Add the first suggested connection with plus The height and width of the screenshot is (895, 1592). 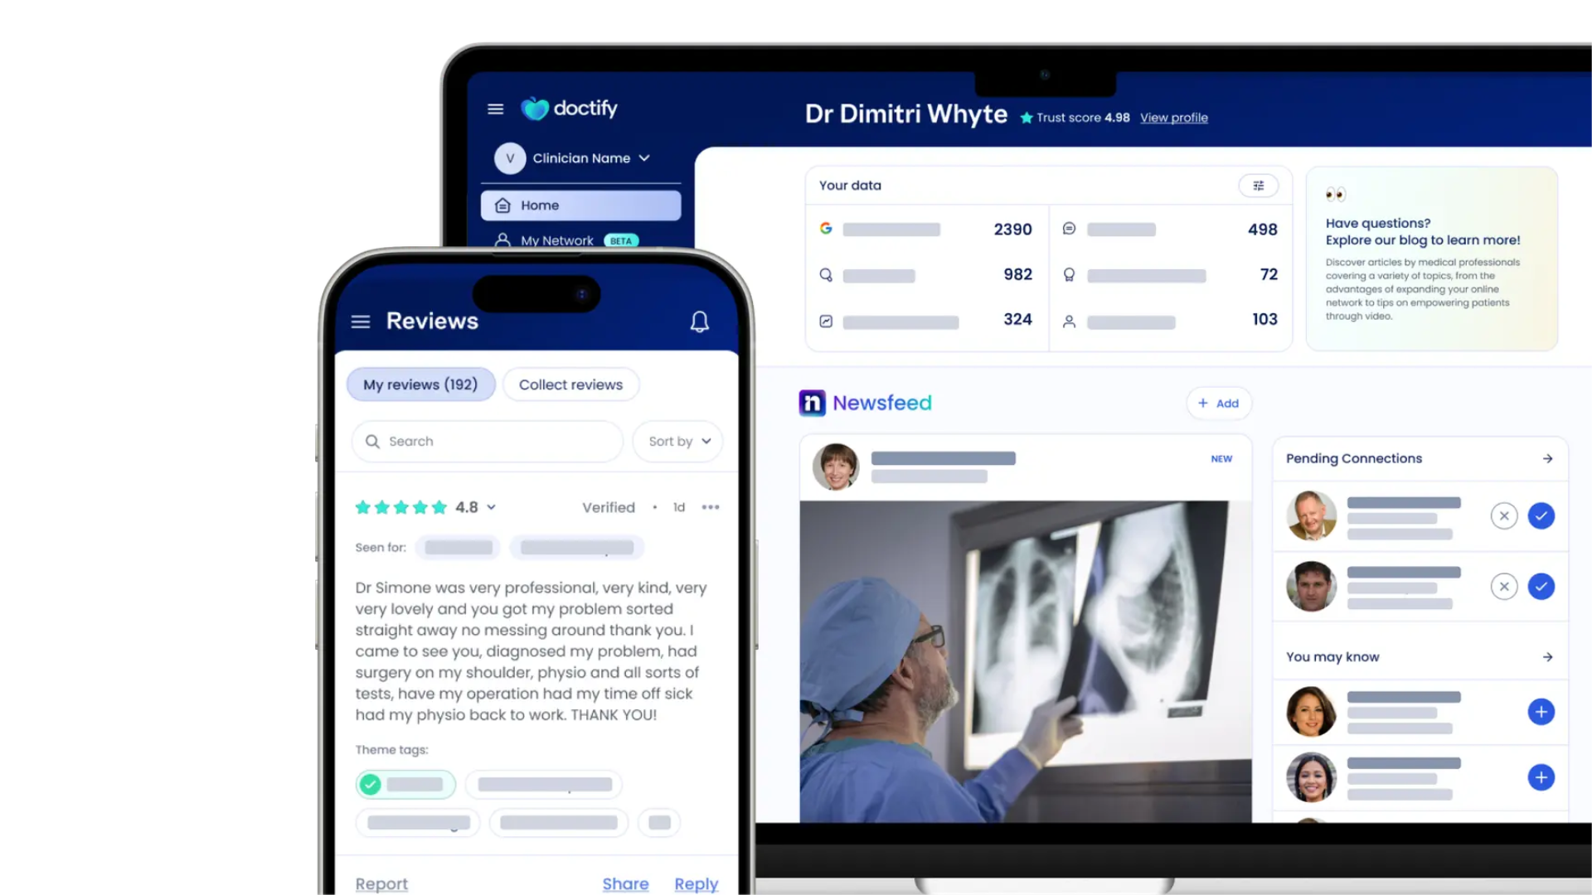pos(1541,712)
